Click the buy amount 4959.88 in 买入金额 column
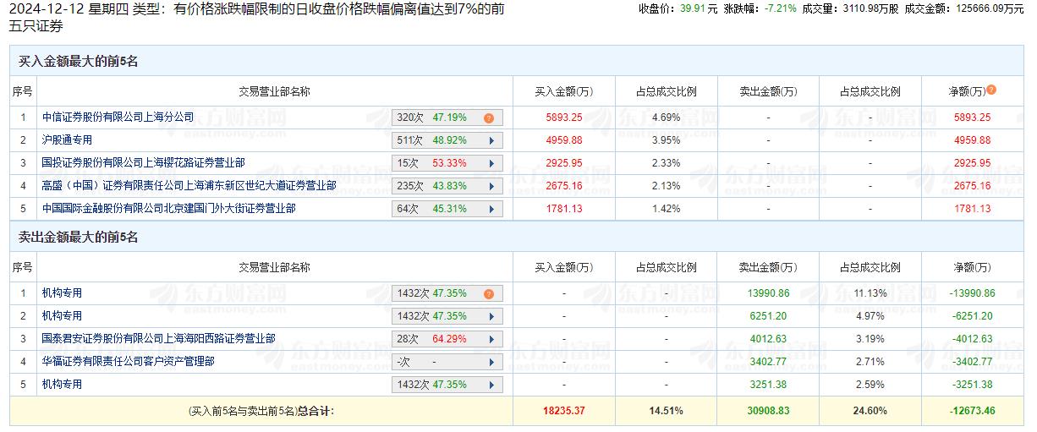The height and width of the screenshot is (432, 1037). pos(564,140)
